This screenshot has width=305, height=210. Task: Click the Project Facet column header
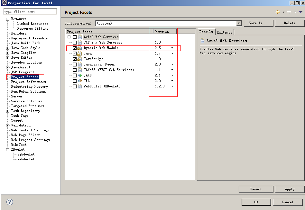point(109,32)
